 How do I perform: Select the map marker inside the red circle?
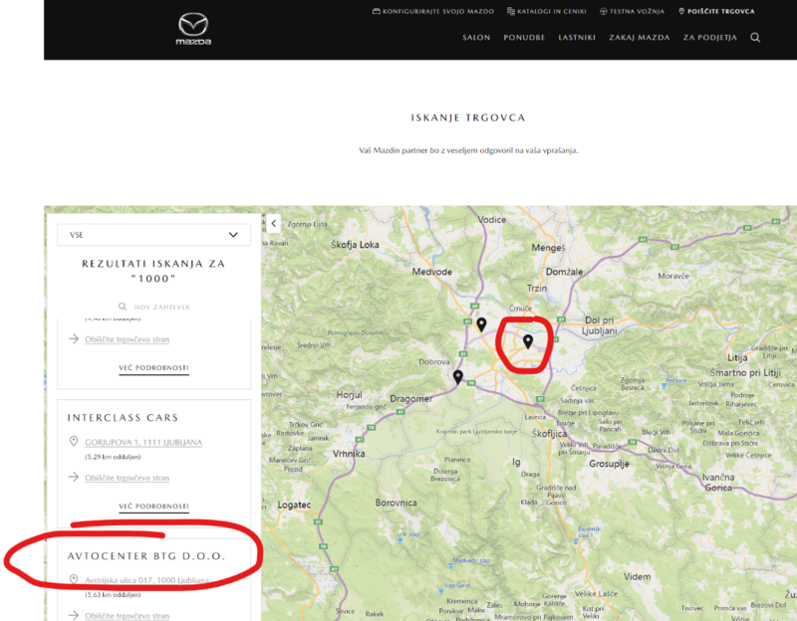pos(528,341)
